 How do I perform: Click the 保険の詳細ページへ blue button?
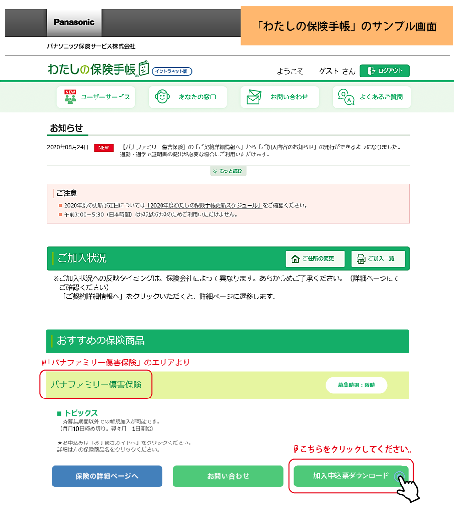click(x=107, y=476)
